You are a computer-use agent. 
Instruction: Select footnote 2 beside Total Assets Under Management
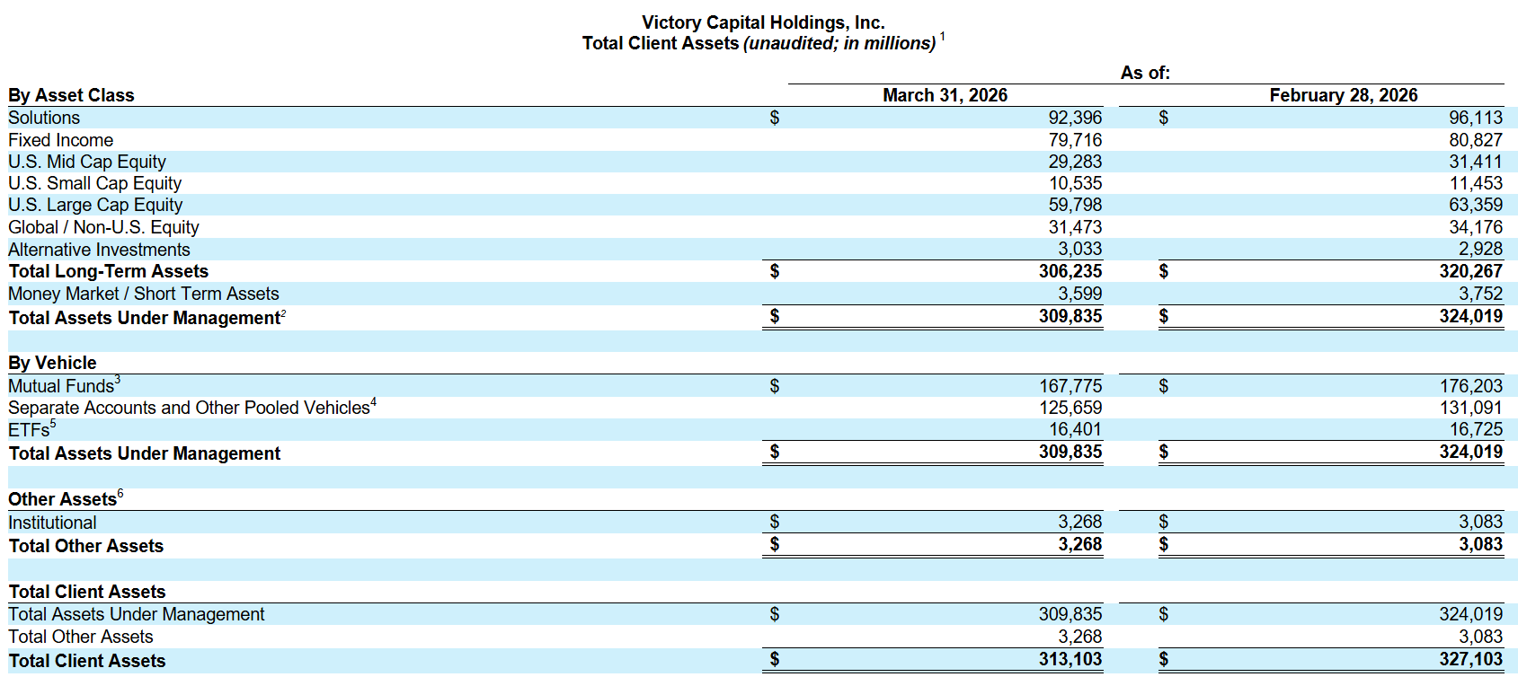click(283, 313)
